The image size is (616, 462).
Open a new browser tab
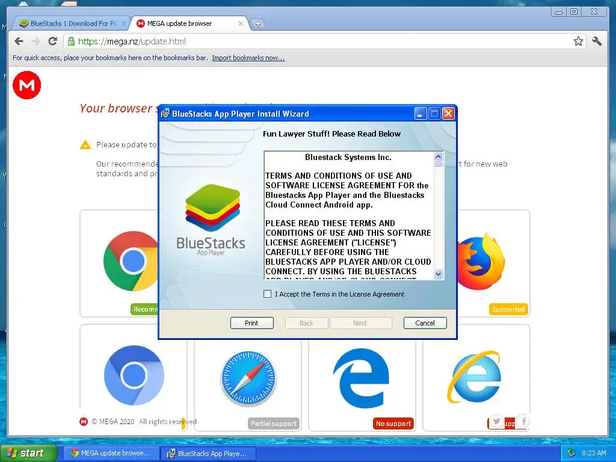coord(257,23)
